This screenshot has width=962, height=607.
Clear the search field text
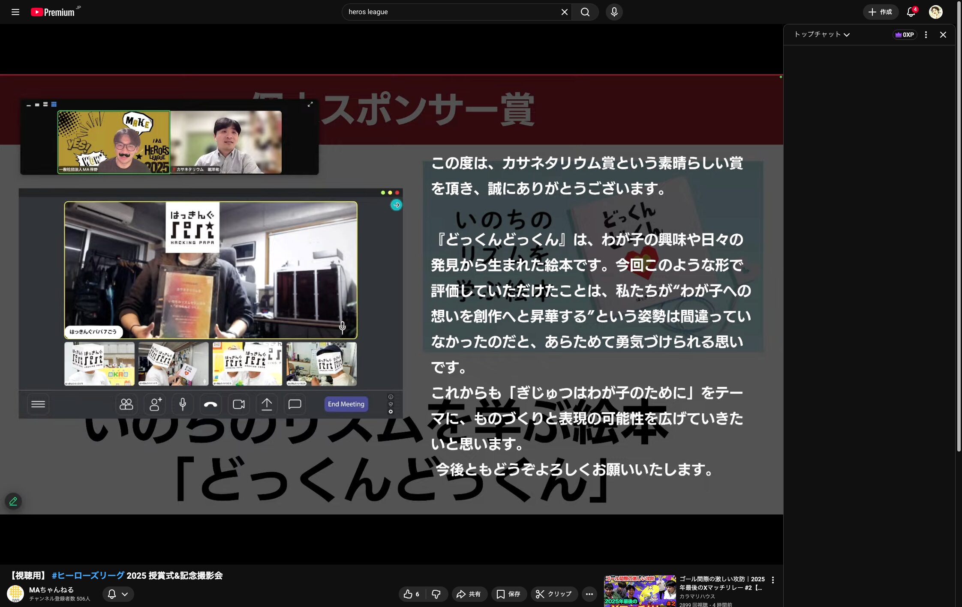(564, 12)
